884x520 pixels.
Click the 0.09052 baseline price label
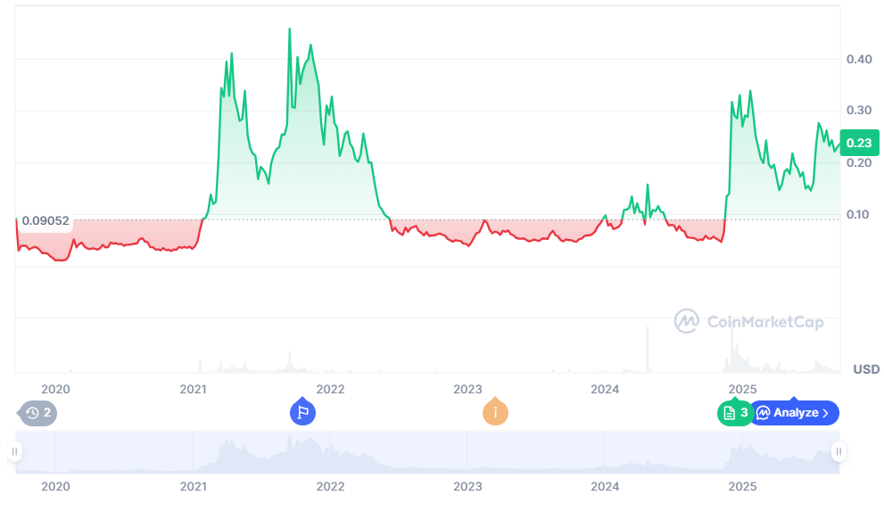click(45, 221)
